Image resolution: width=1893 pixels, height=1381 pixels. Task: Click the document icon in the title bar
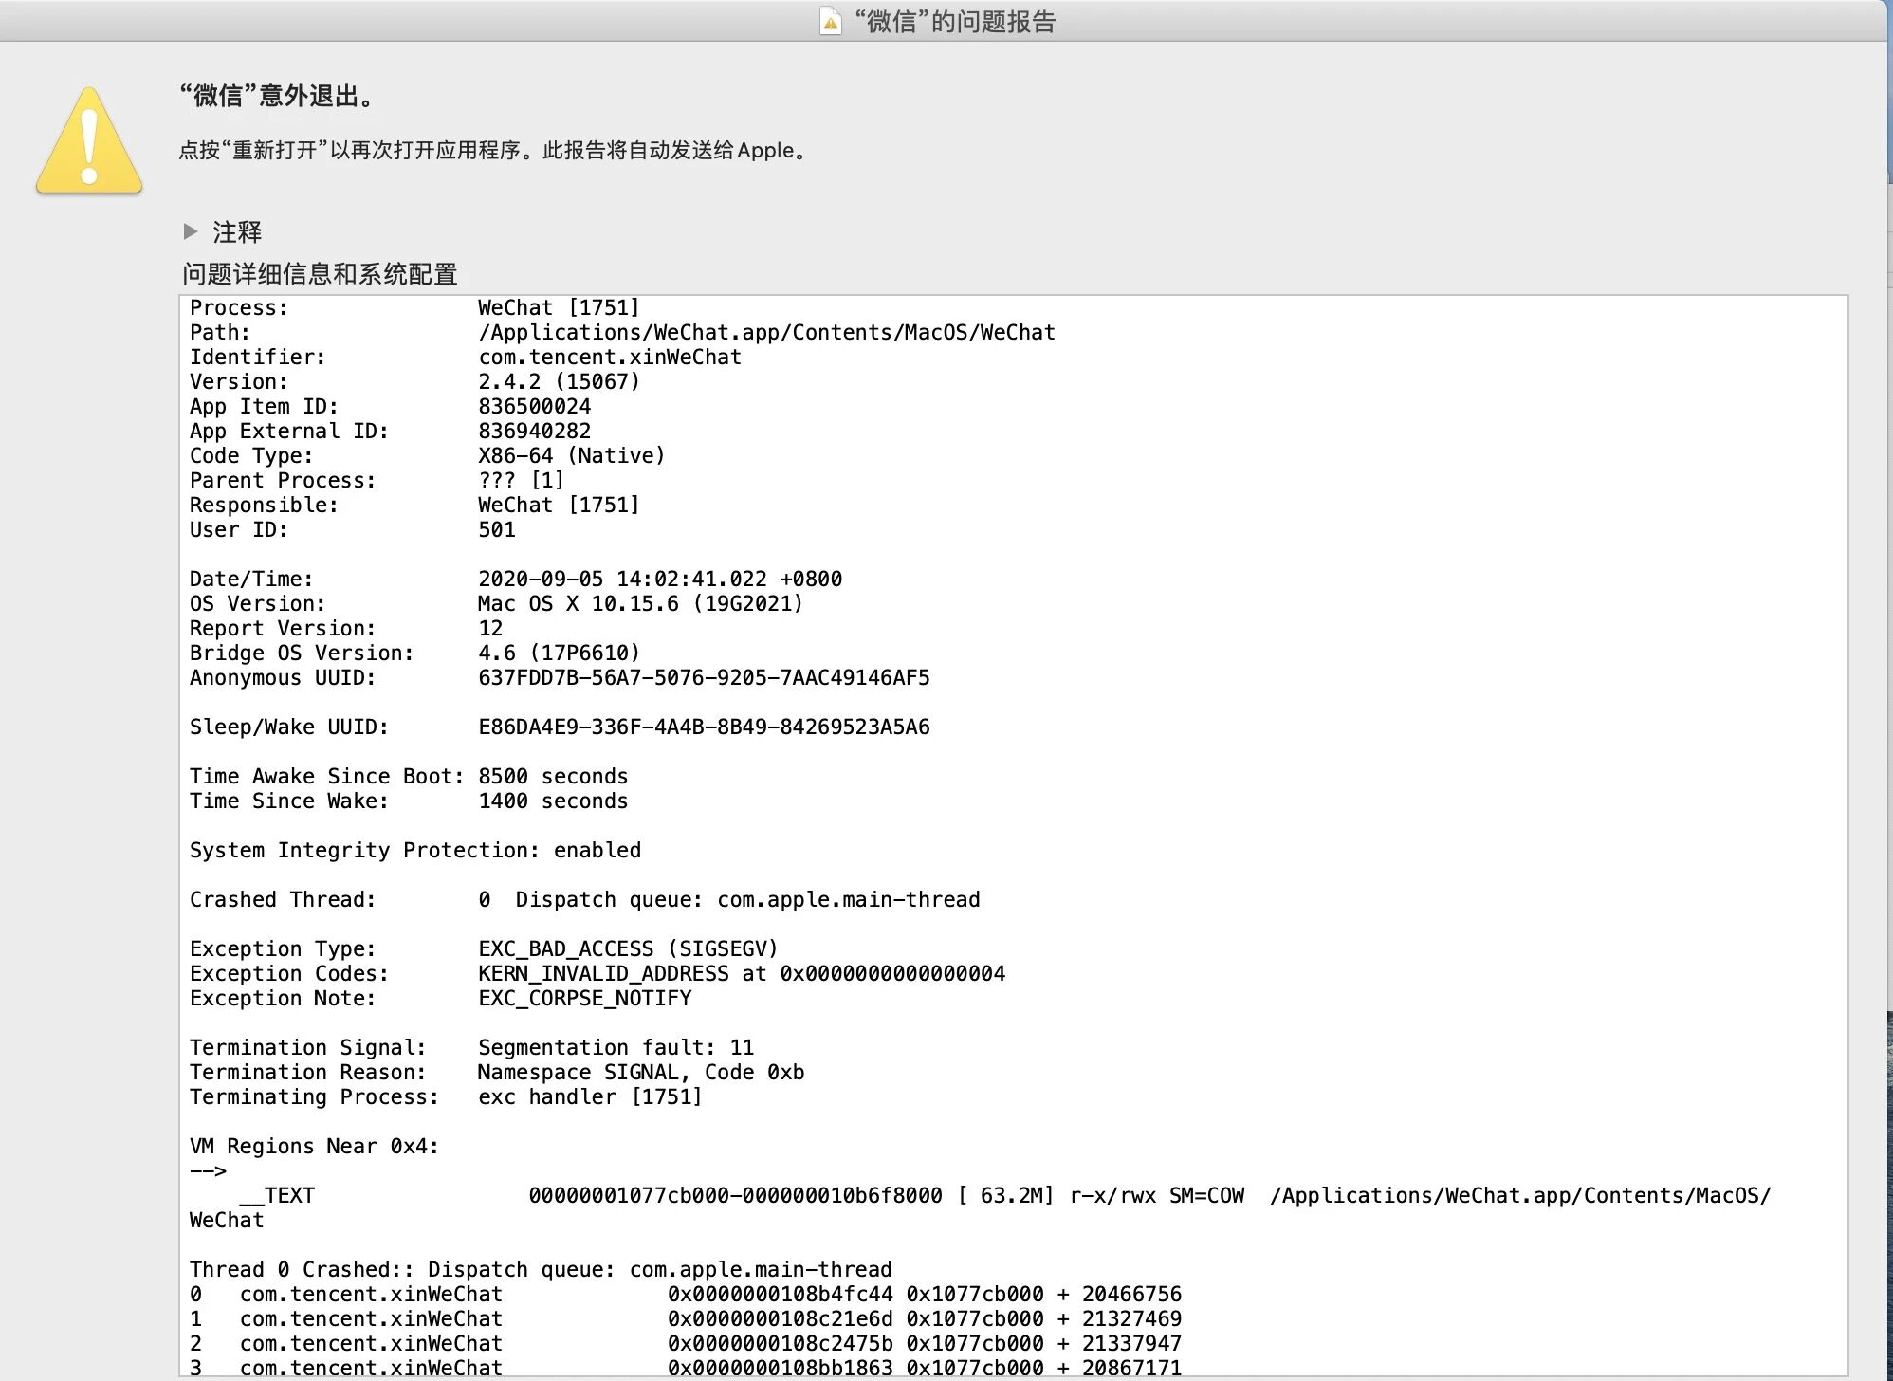point(830,21)
